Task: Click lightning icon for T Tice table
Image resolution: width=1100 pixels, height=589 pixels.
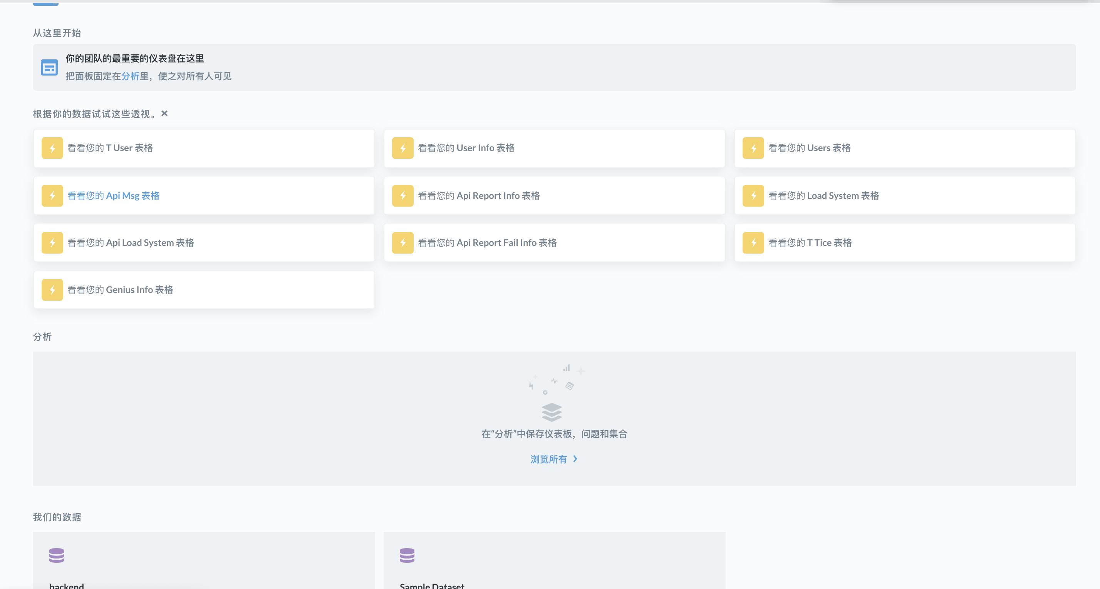Action: (x=753, y=243)
